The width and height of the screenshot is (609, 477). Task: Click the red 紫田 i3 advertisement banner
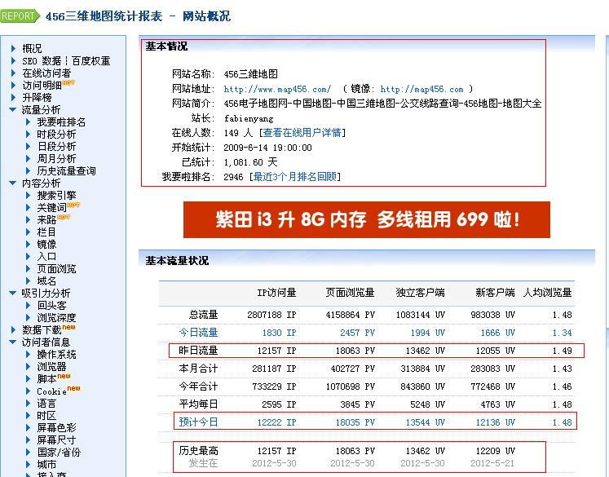(366, 220)
